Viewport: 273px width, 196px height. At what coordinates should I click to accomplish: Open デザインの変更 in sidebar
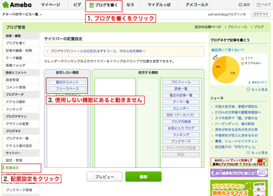point(21,124)
